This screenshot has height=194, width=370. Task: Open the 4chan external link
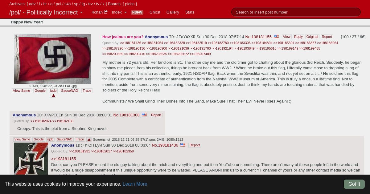pyautogui.click(x=99, y=12)
